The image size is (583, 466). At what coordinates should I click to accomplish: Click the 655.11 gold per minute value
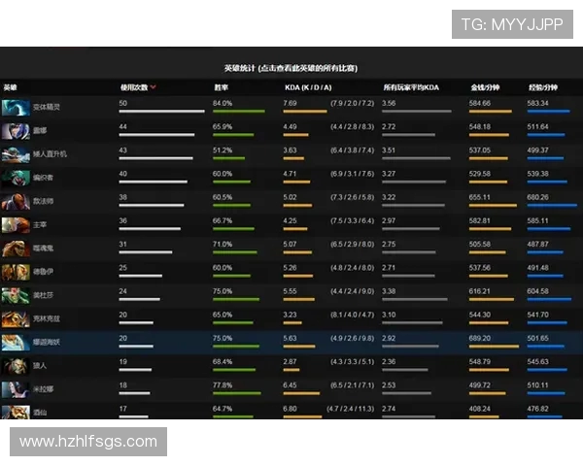480,197
